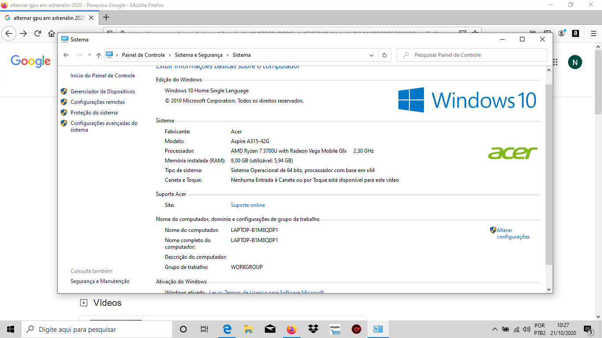Click Firefox forward button
602x338 pixels.
(23, 33)
